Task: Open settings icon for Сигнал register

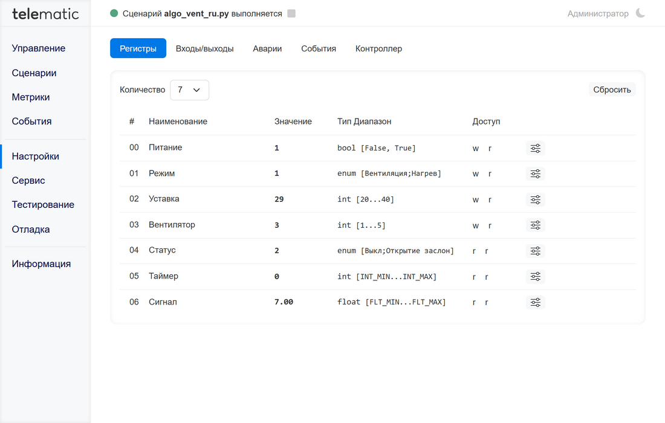Action: click(535, 302)
